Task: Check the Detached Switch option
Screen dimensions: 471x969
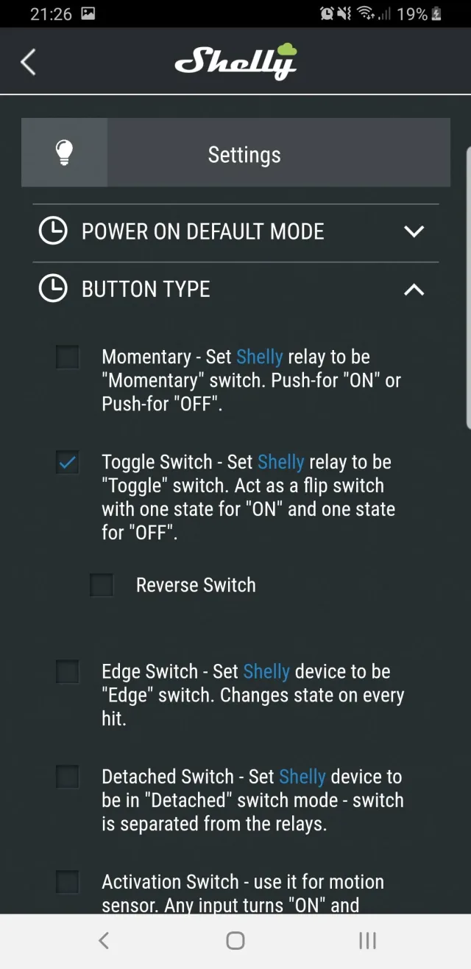Action: click(68, 777)
